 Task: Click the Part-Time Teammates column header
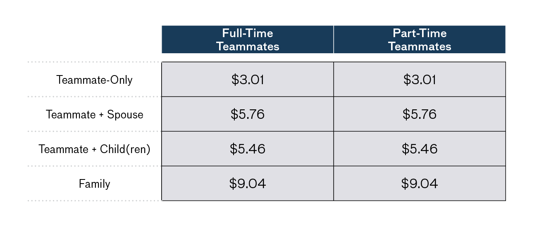click(420, 40)
